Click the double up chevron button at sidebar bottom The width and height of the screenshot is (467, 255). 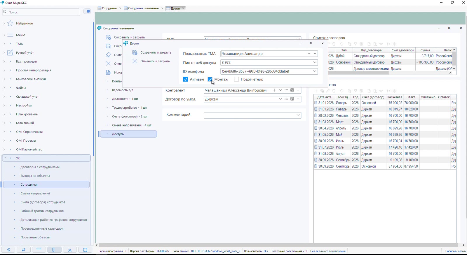point(70,250)
